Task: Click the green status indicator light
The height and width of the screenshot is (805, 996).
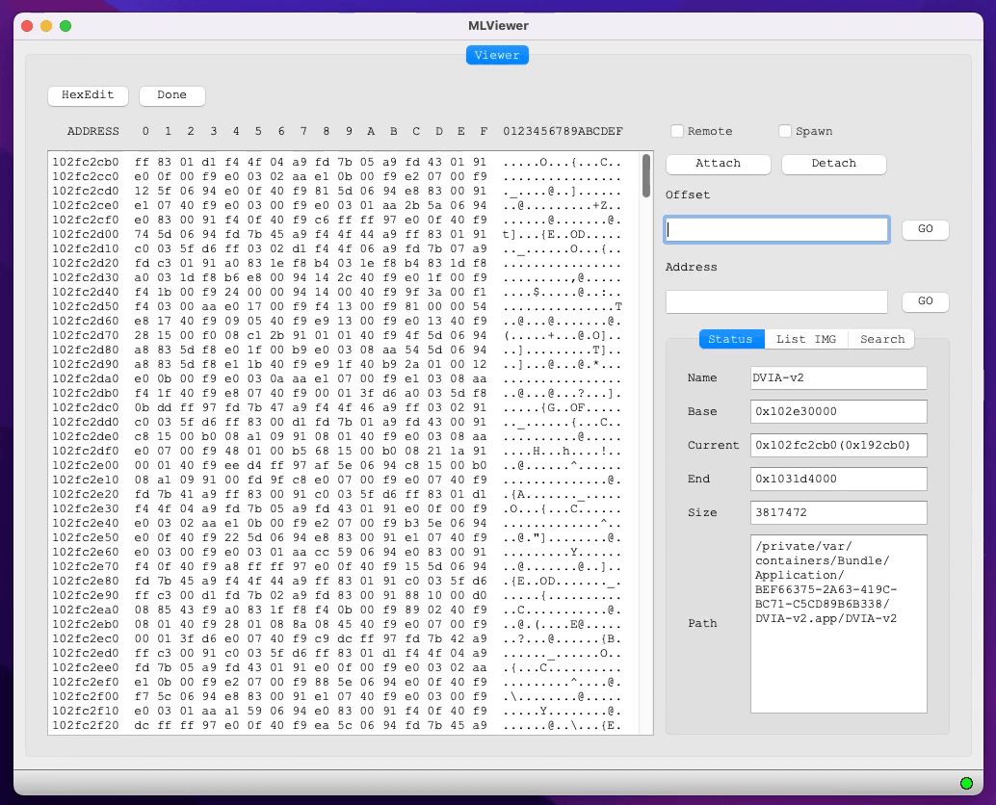Action: coord(966,783)
